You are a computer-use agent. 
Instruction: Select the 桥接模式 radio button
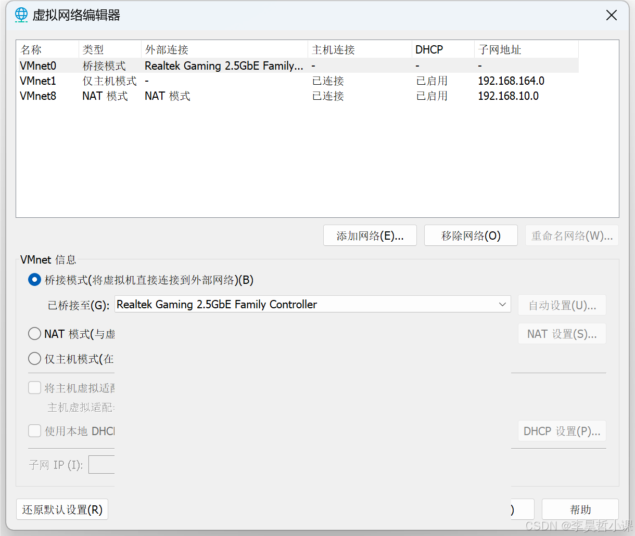34,279
